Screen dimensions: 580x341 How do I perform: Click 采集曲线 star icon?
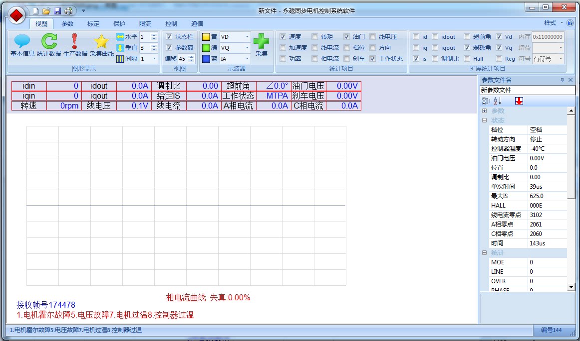click(101, 45)
